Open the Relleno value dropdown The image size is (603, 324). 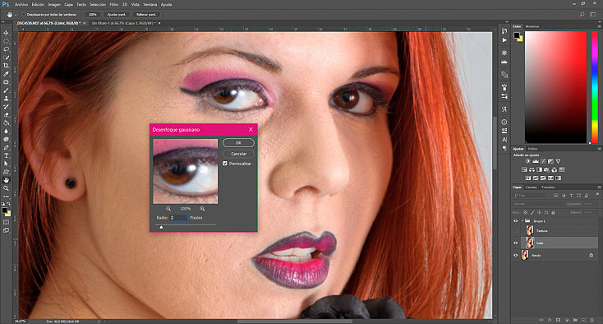click(x=591, y=212)
